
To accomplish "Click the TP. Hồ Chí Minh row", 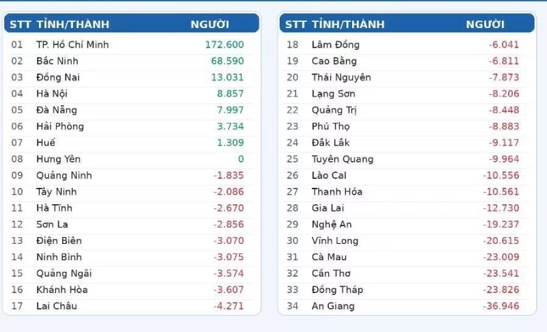I will point(131,45).
